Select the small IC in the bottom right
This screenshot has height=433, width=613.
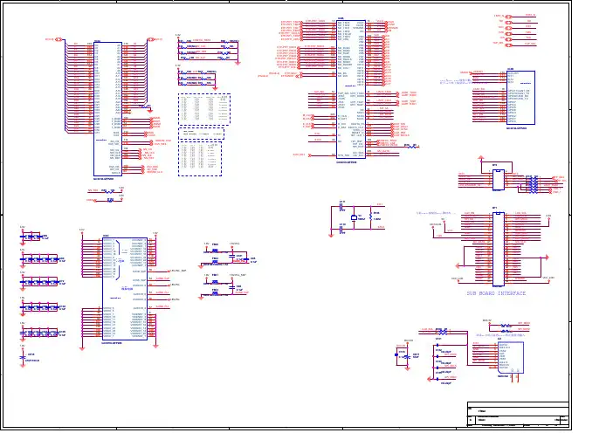point(506,359)
